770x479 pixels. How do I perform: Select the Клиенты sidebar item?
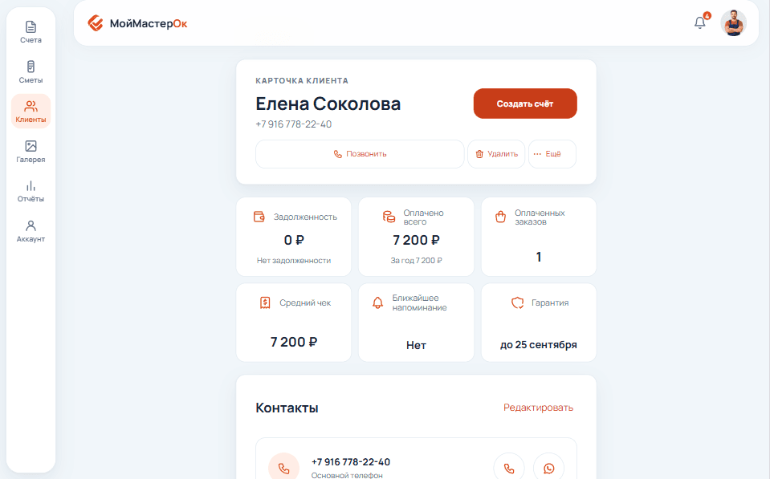31,112
